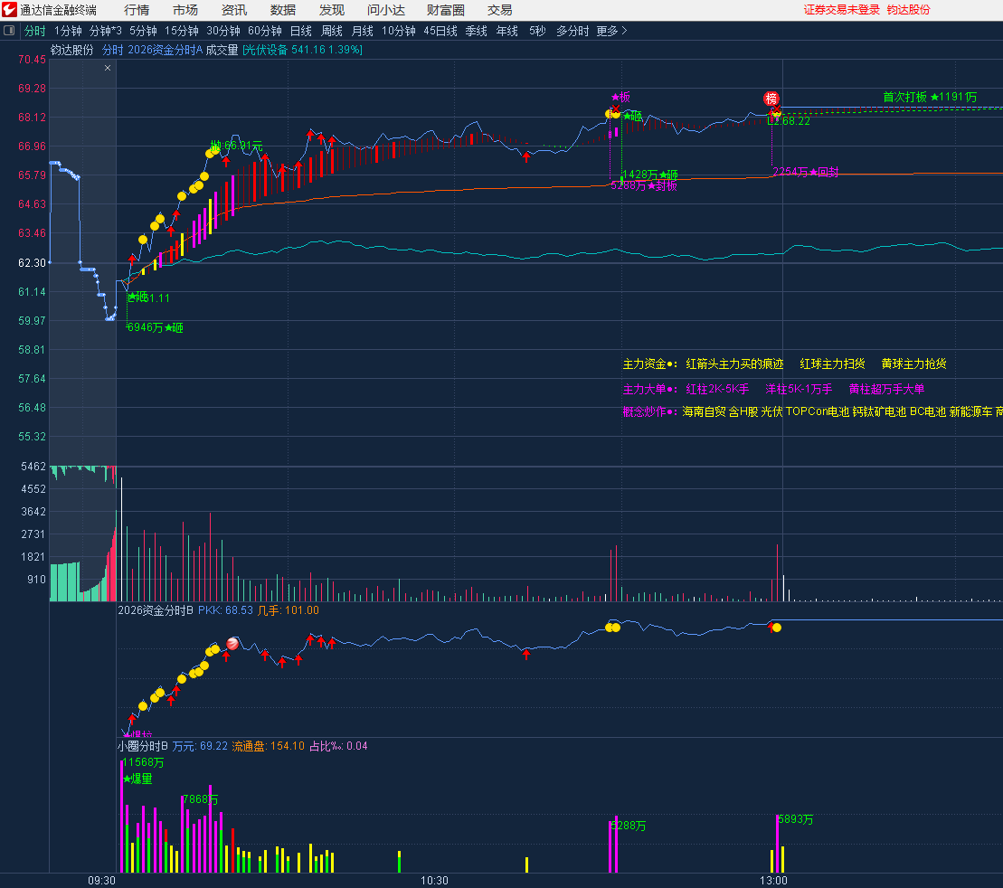Switch to the 日线 period tab
The image size is (1003, 888).
point(300,31)
